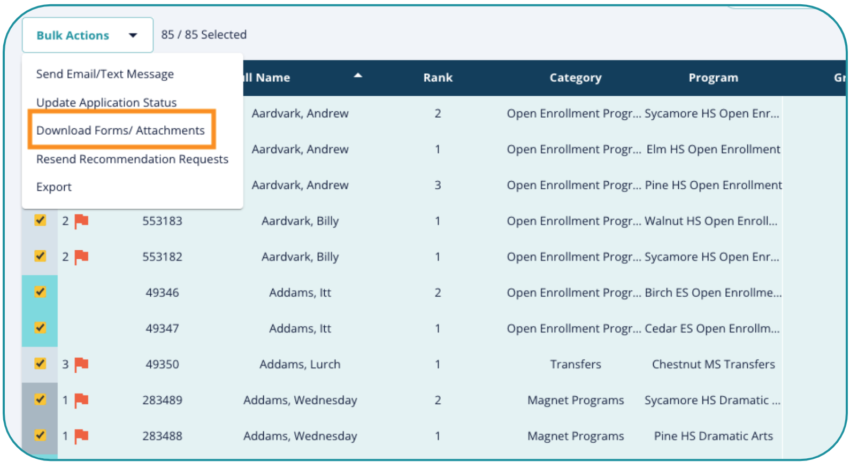Viewport: 850px width, 462px height.
Task: Select Resend Recommendation Requests
Action: 132,159
